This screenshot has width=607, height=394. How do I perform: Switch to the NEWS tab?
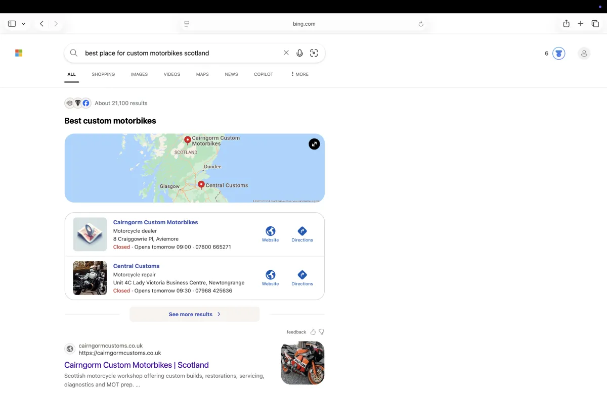pos(231,74)
